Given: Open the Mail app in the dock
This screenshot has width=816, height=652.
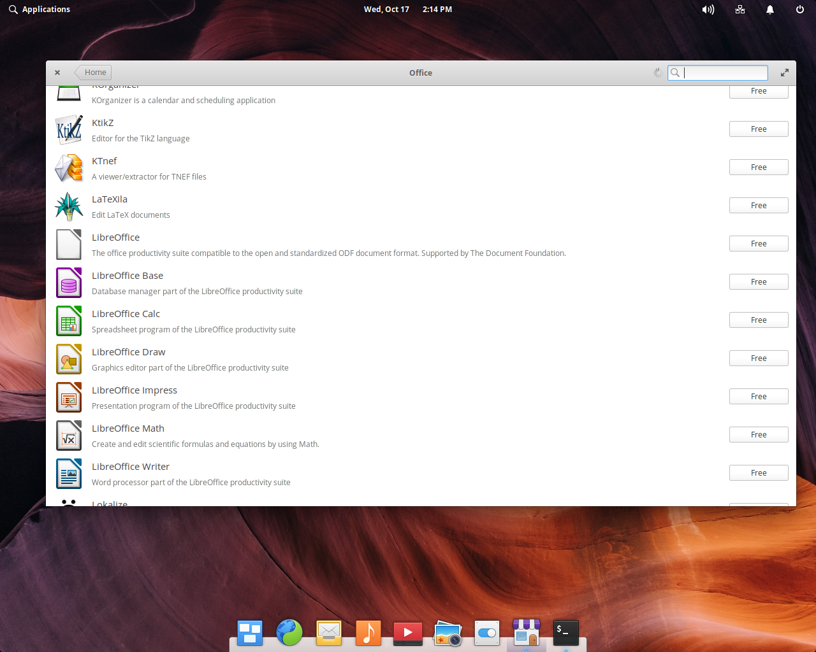Looking at the screenshot, I should pos(329,633).
